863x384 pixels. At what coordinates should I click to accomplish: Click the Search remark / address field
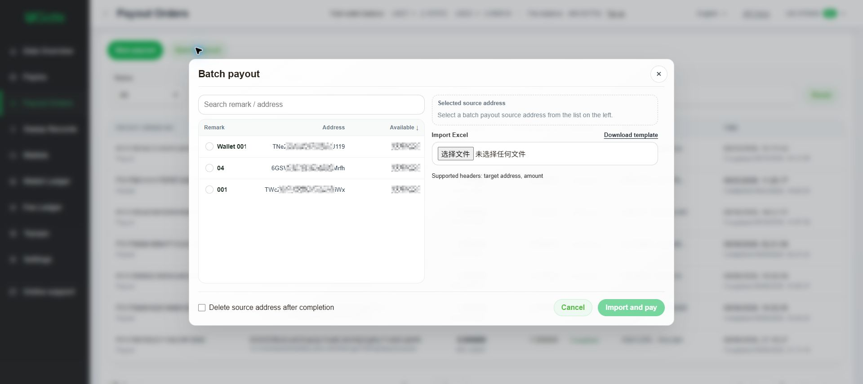(x=311, y=105)
